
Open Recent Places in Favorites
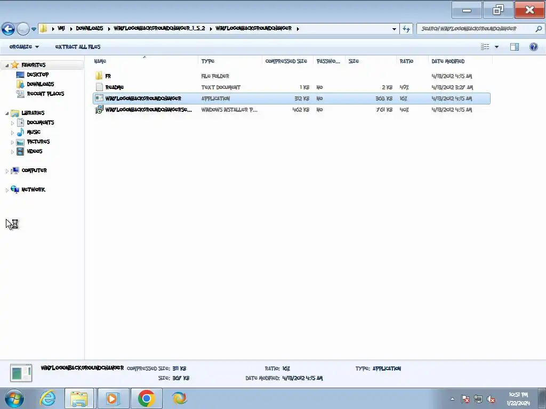46,94
